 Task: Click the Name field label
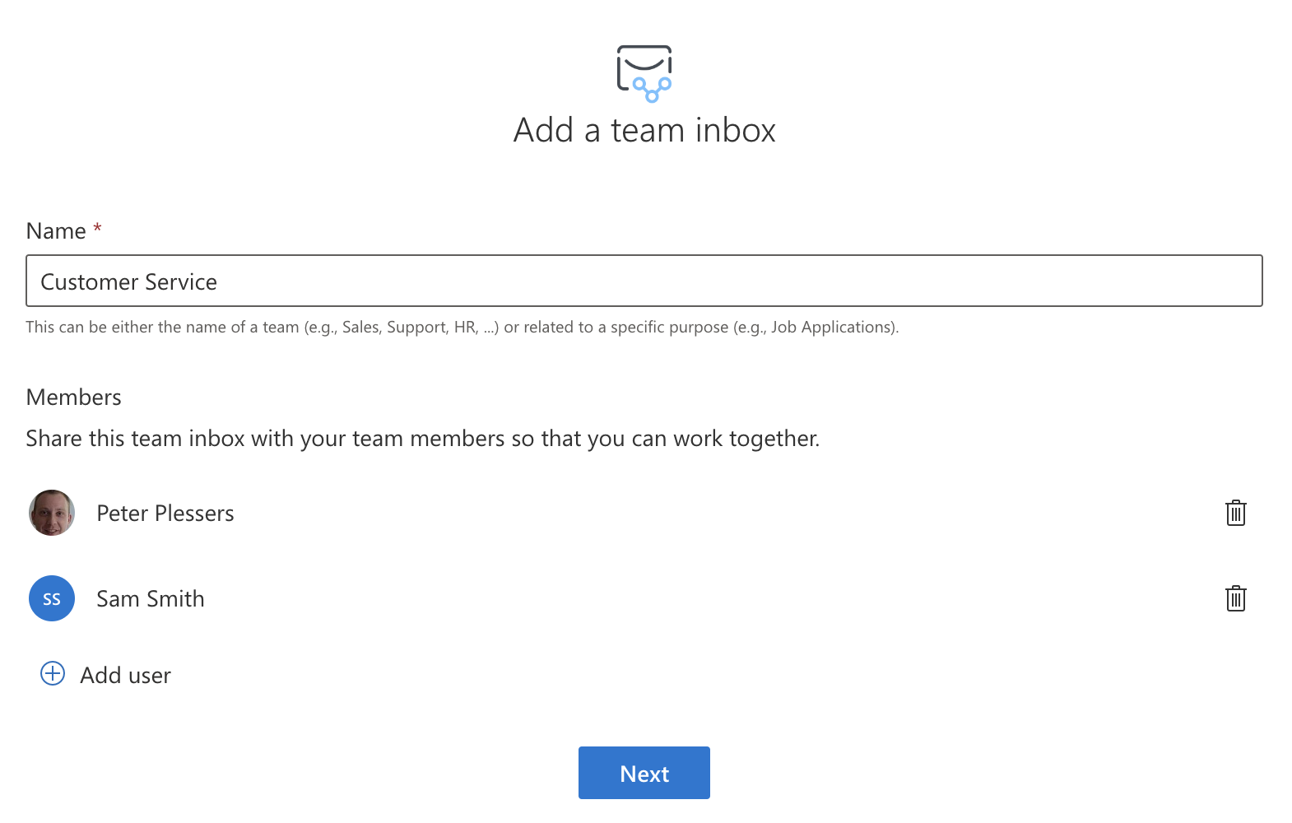coord(56,231)
